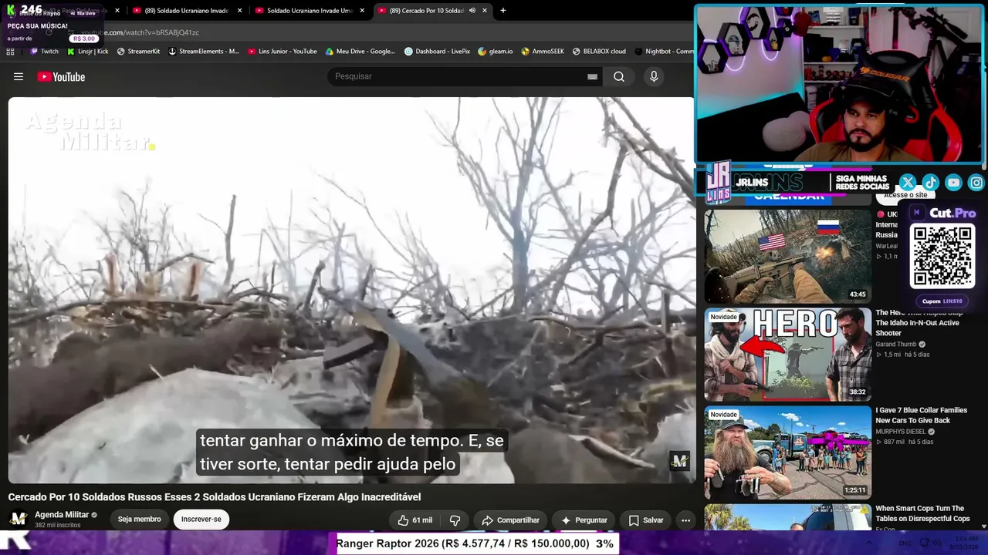Screen dimensions: 988x555
Task: Click the '382 mil inscritos' subscriber count
Action: 58,526
